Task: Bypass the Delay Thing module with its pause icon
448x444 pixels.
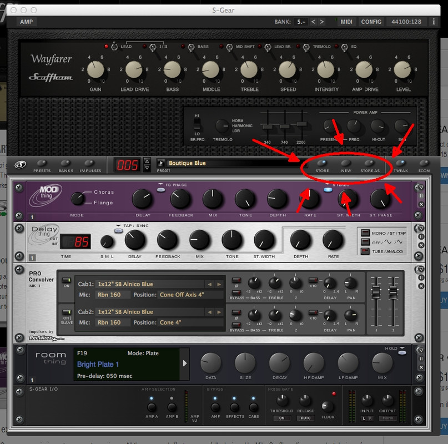Action: pos(421,236)
